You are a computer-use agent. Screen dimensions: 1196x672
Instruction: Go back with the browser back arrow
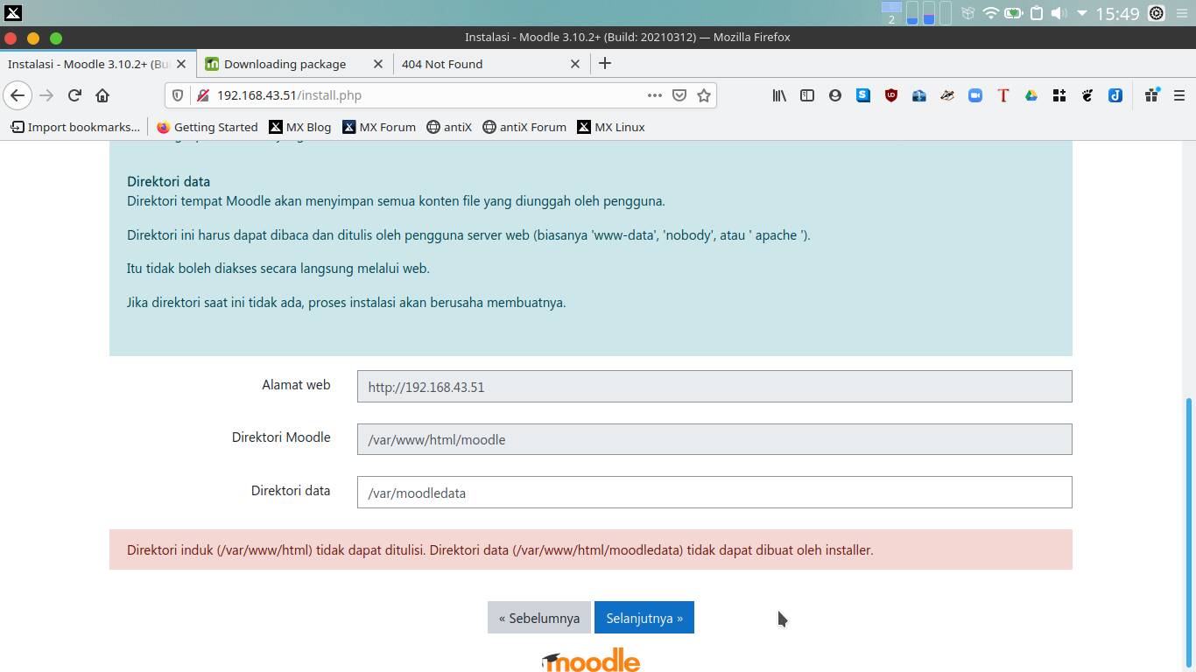[18, 95]
